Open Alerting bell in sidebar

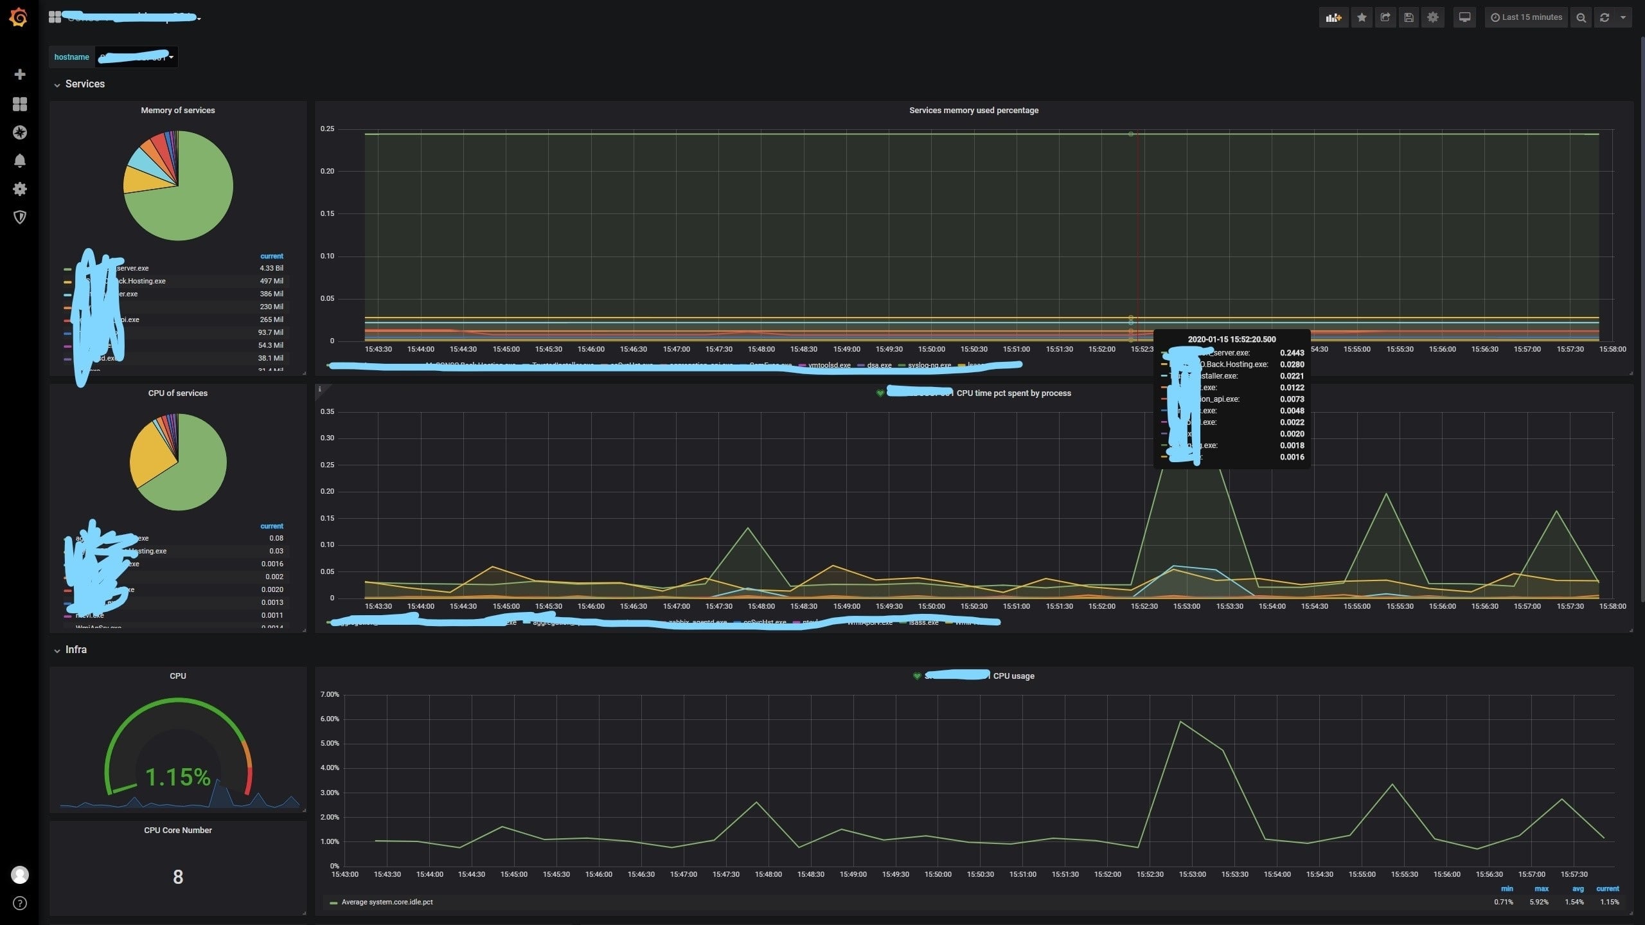point(20,161)
